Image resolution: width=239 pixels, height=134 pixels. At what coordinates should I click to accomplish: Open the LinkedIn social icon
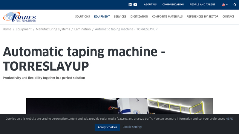click(x=130, y=4)
